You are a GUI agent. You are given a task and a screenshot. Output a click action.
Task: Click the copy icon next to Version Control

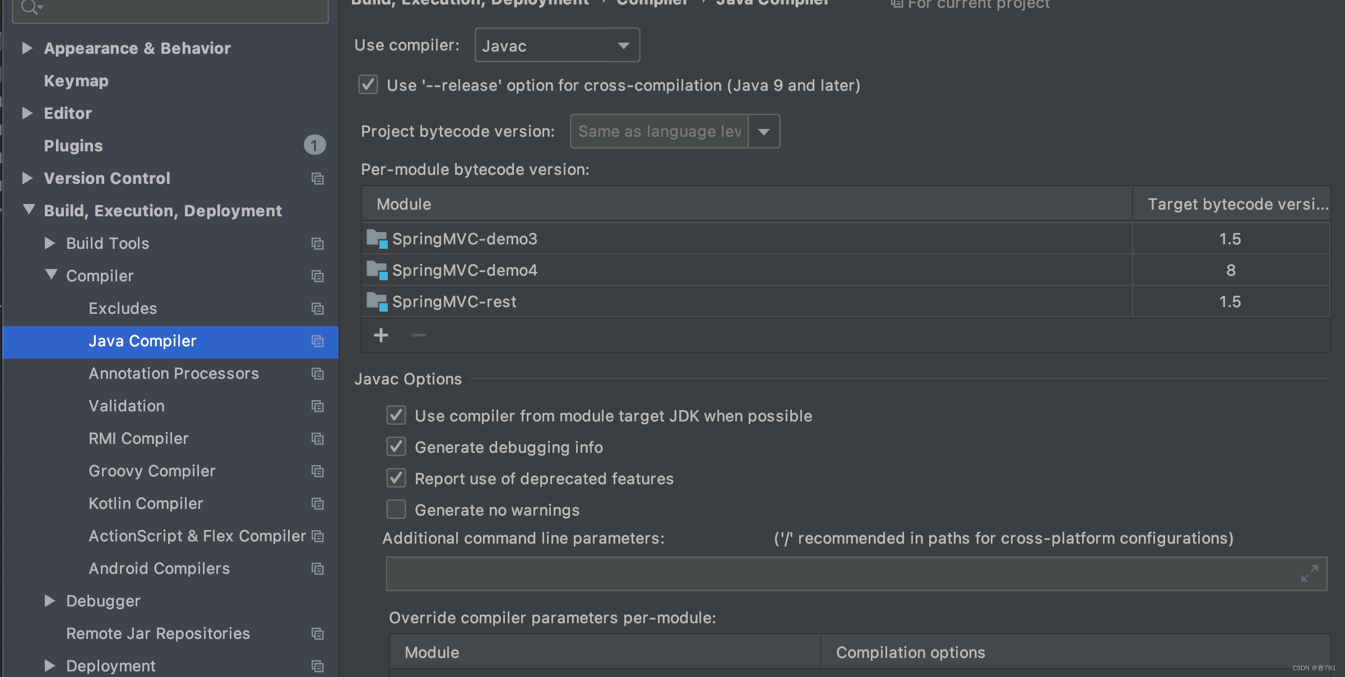tap(318, 178)
